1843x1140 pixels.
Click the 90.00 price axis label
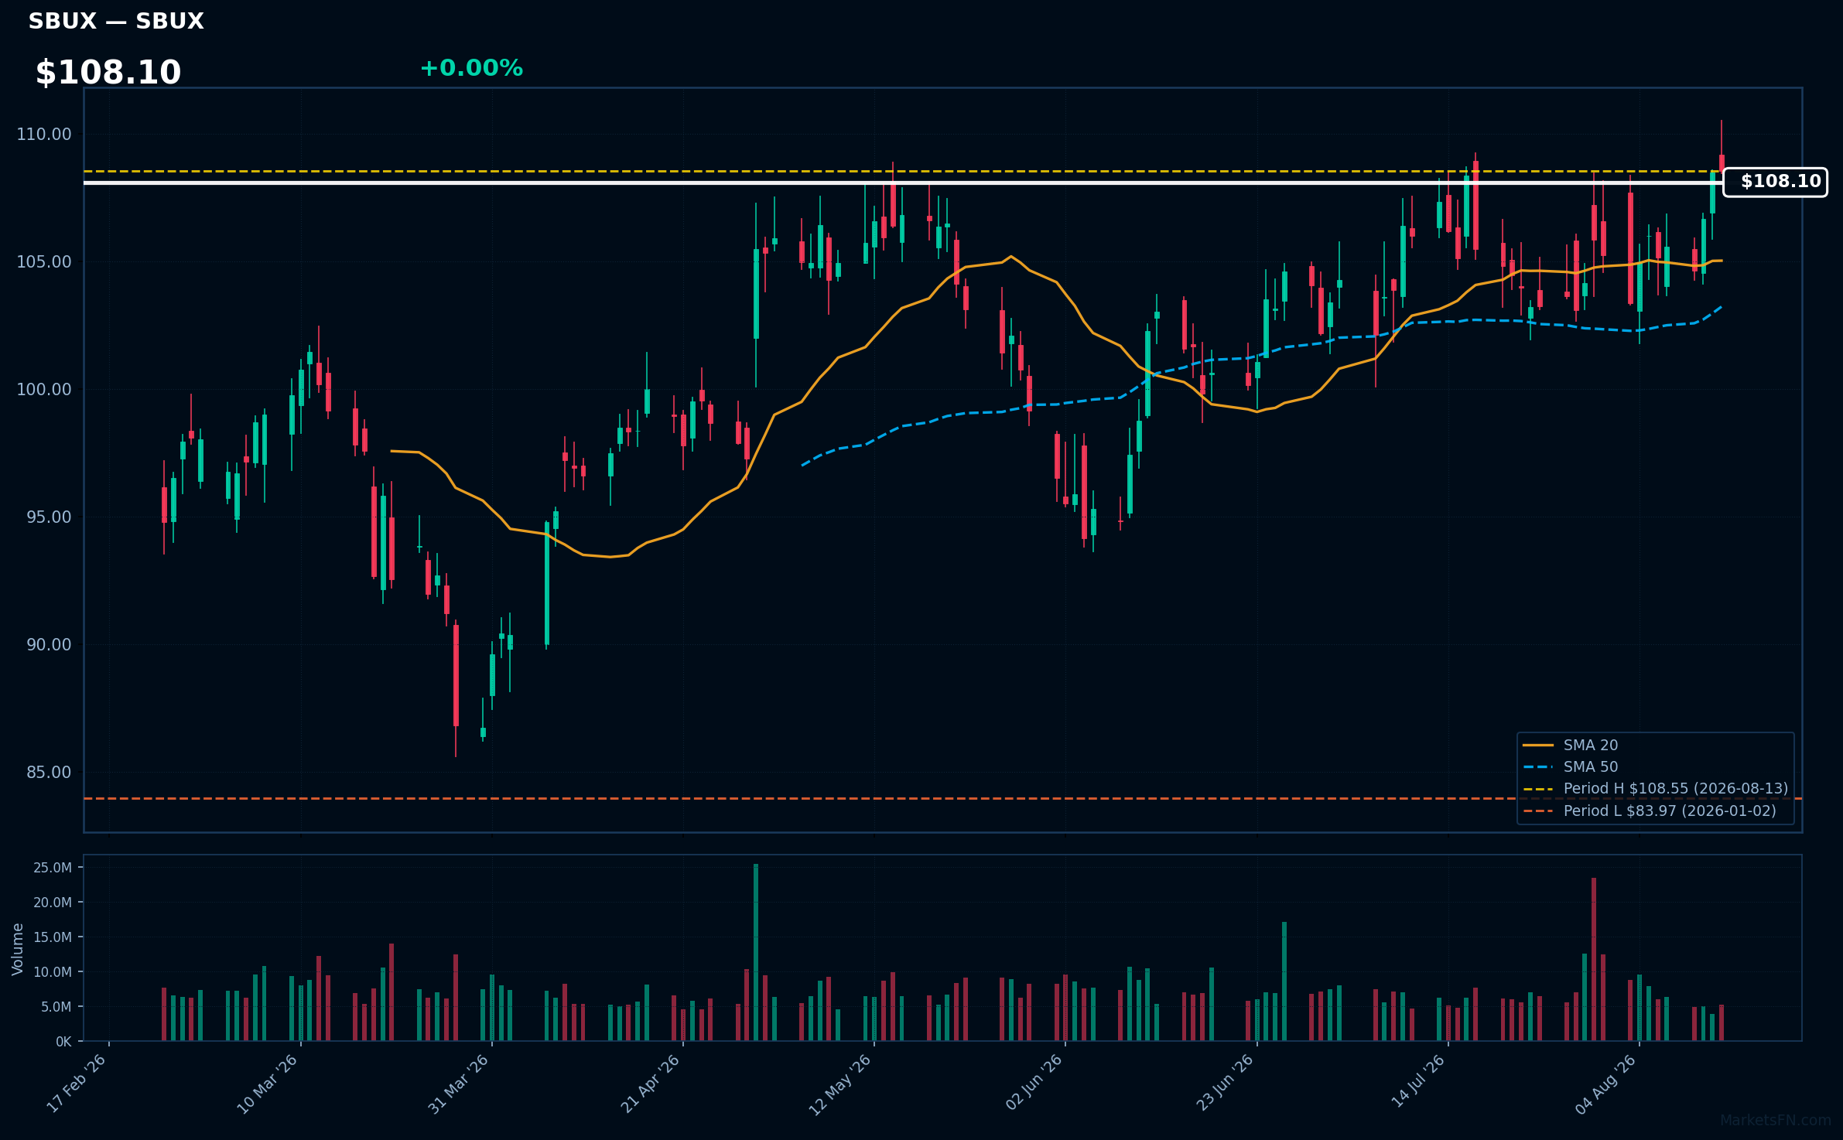click(x=49, y=645)
